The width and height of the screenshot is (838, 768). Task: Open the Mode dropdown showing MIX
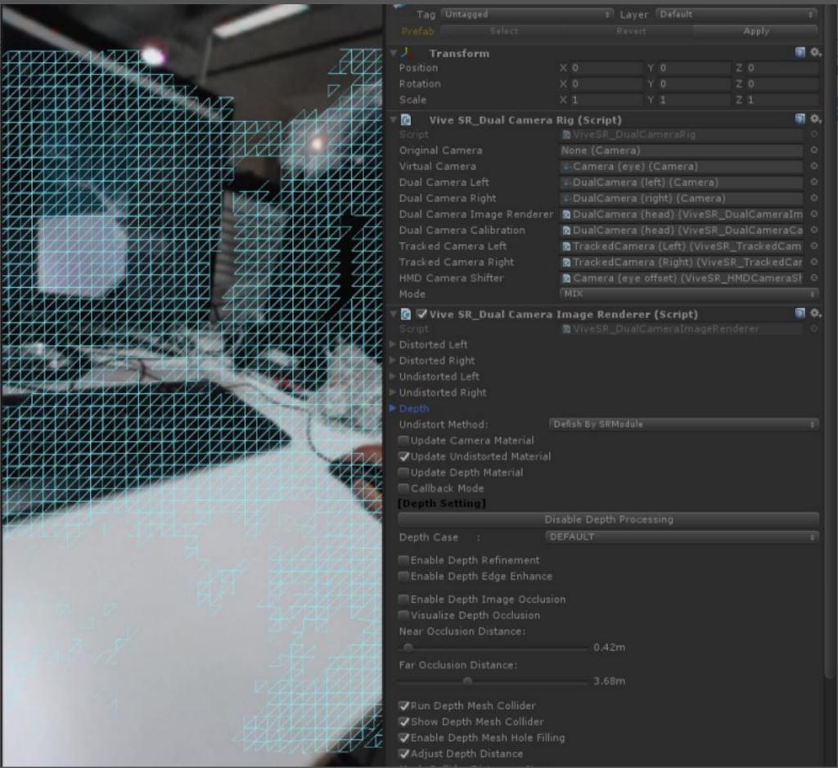pos(688,294)
